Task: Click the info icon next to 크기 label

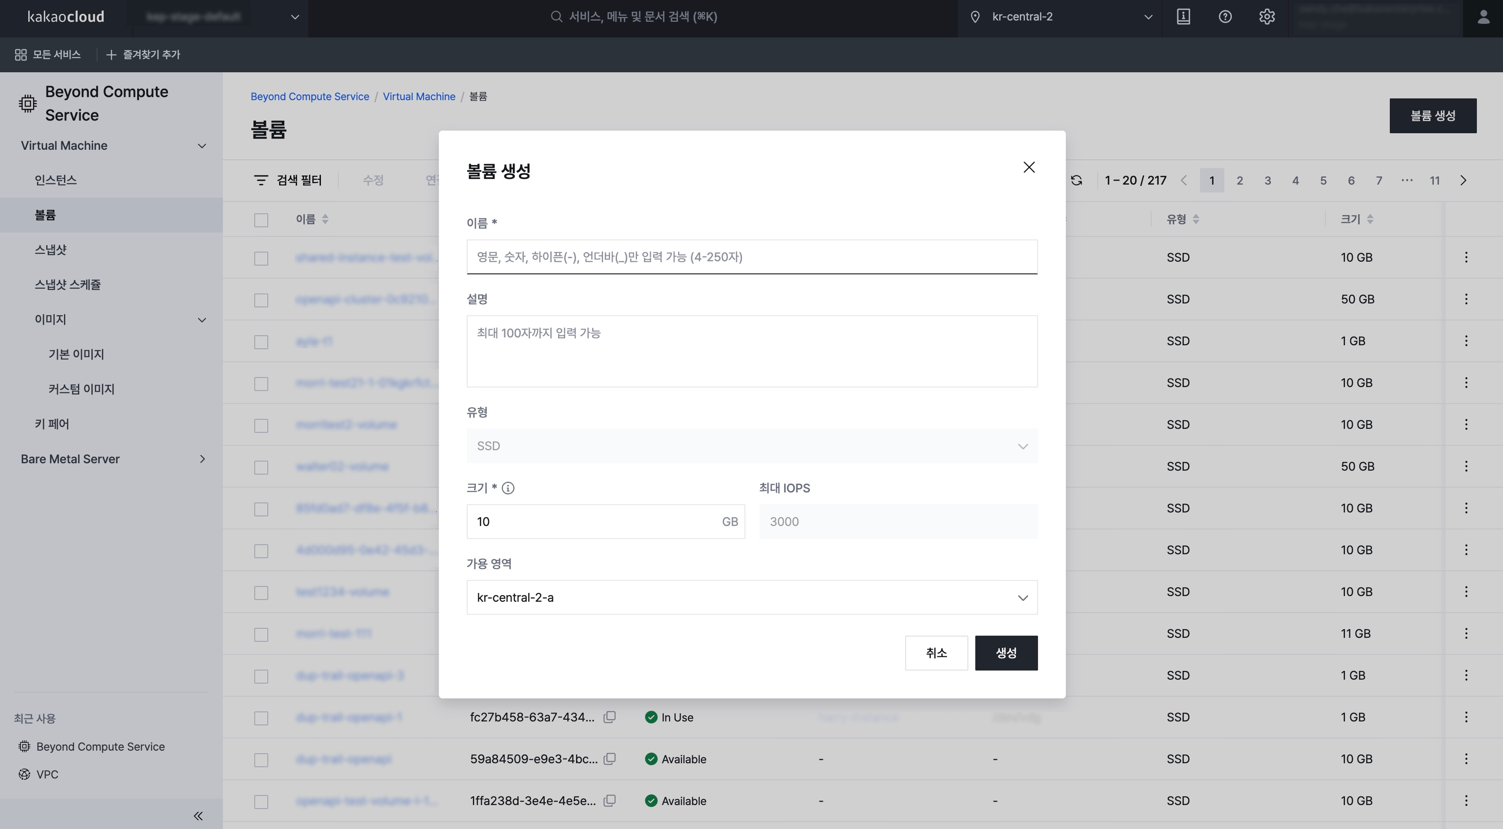Action: pos(508,488)
